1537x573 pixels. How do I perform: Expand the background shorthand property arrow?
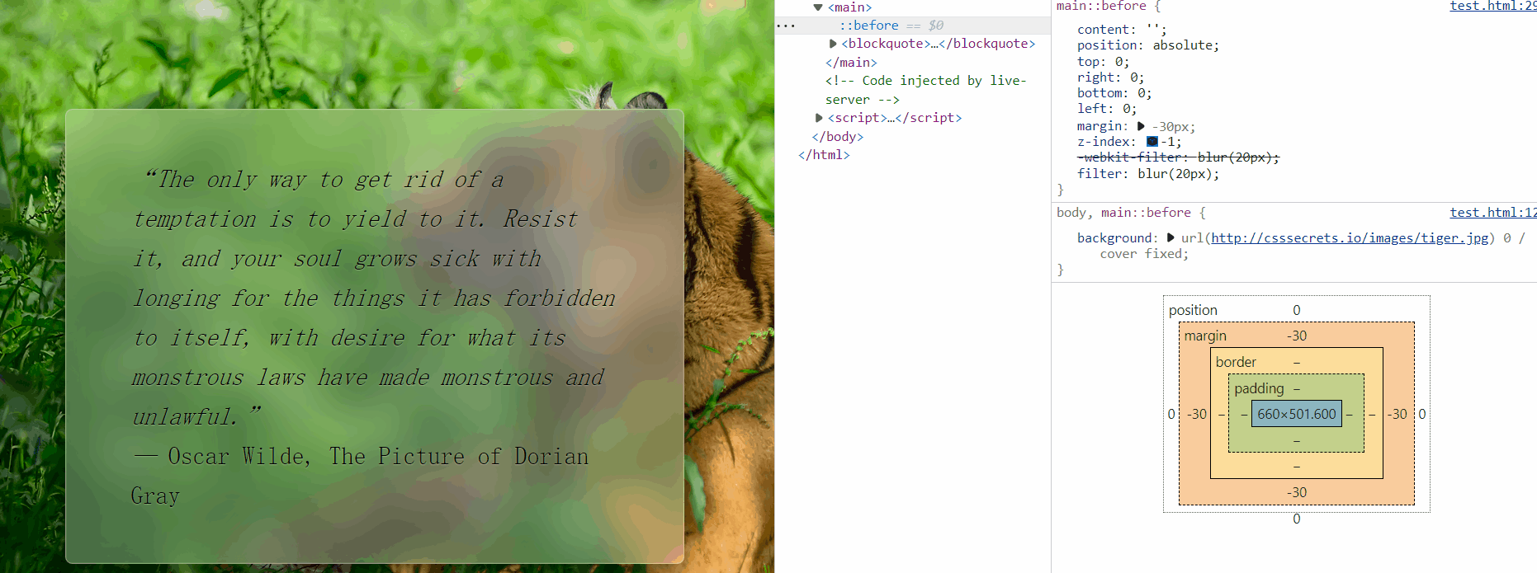pos(1170,237)
